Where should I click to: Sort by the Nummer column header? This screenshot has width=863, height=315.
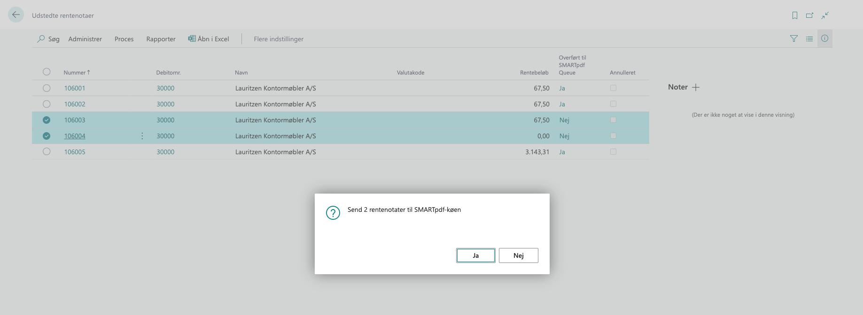[77, 73]
